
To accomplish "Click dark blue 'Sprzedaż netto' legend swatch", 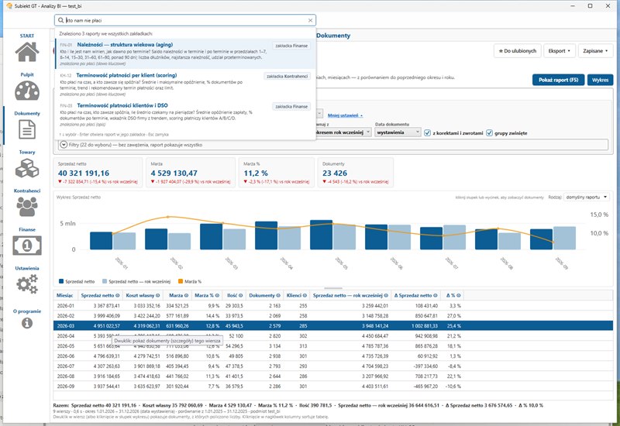I will [x=61, y=281].
